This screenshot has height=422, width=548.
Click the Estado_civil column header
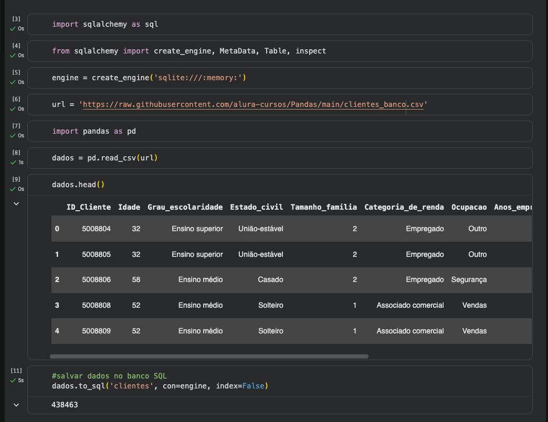click(x=256, y=207)
